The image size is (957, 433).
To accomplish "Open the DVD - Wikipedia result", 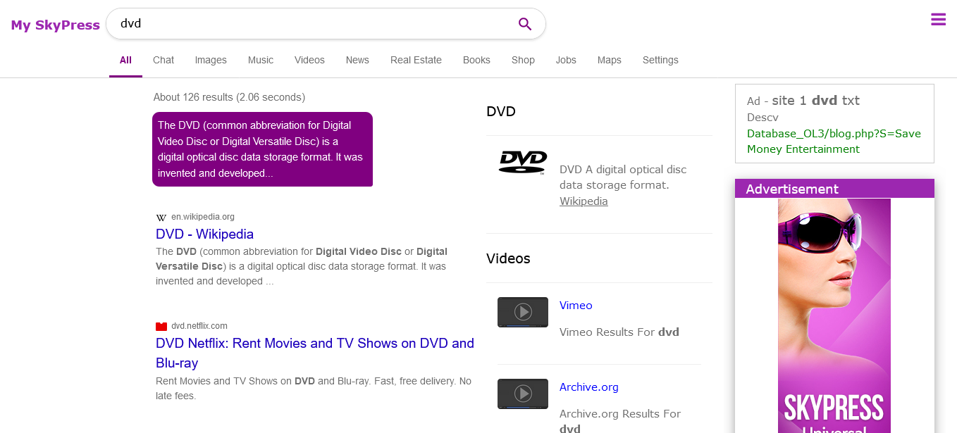I will click(204, 234).
